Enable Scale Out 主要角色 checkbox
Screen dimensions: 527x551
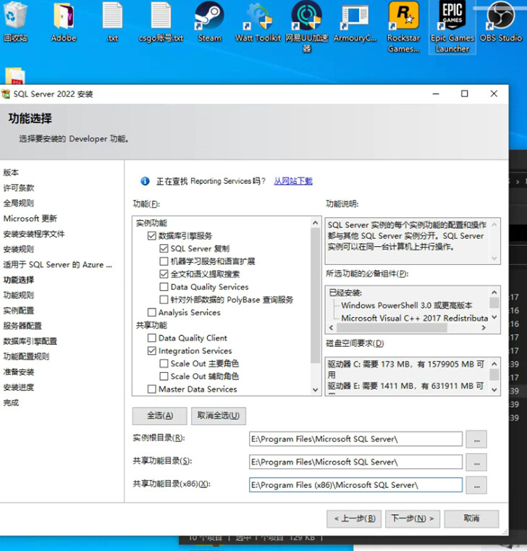point(164,363)
